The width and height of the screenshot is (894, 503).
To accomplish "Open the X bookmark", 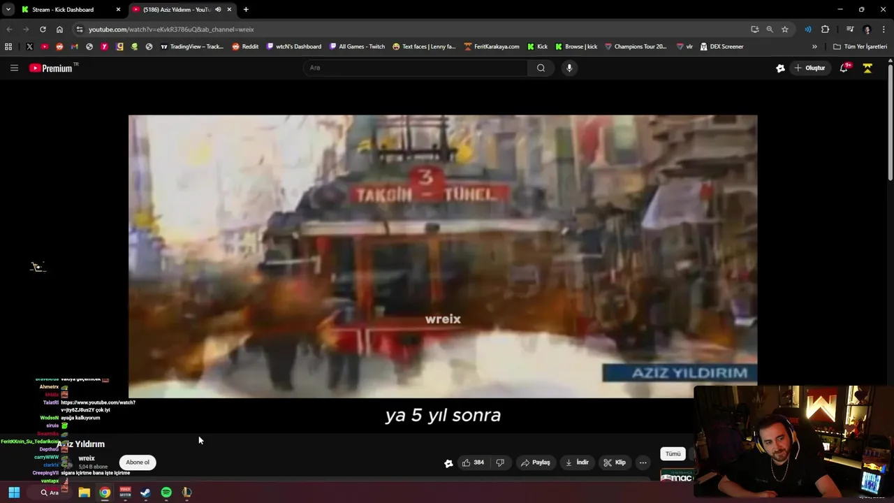I will tap(29, 47).
